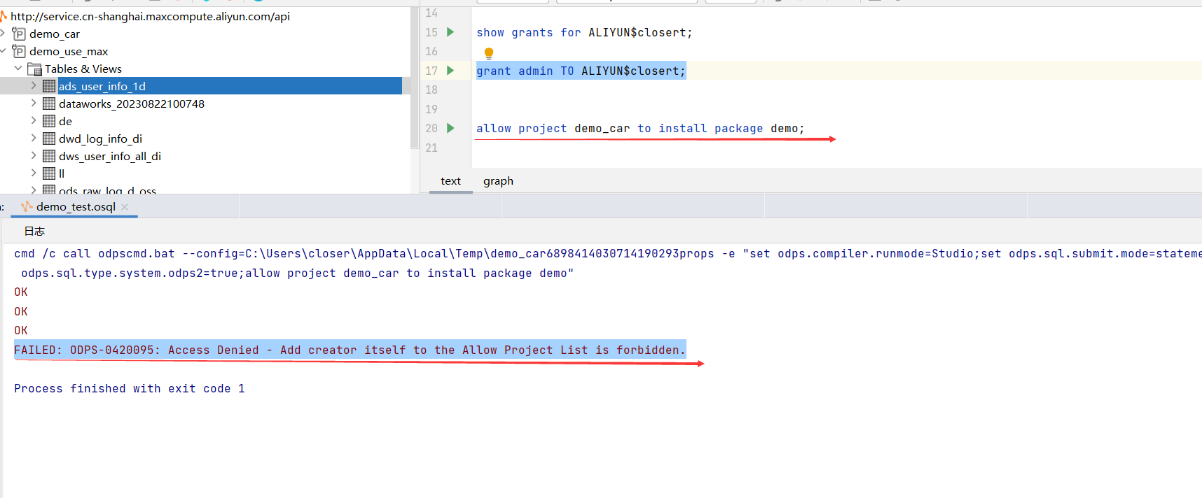
Task: Expand the ads_user_info_1d table
Action: tap(34, 85)
